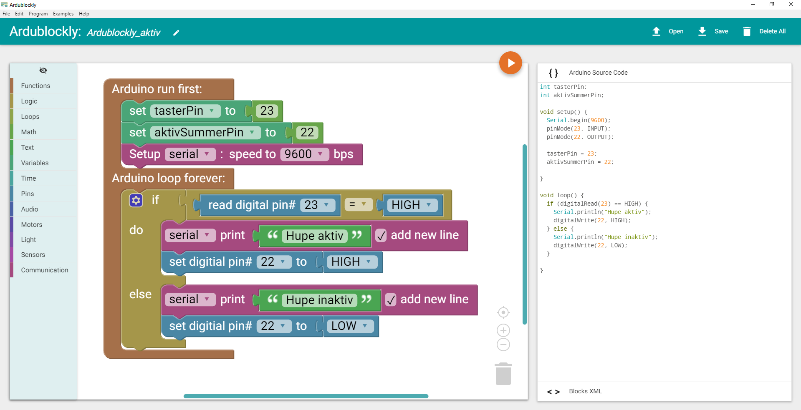
Task: Hide the toolbox with the eye icon
Action: 43,70
